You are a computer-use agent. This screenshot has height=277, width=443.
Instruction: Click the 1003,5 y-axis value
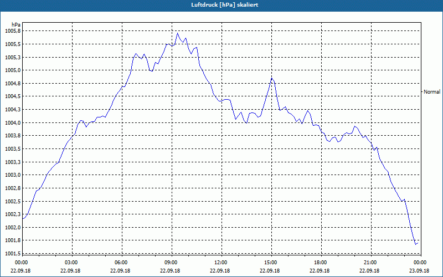(13, 149)
